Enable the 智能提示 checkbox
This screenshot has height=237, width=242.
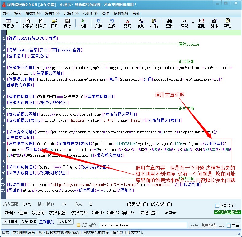(217, 206)
